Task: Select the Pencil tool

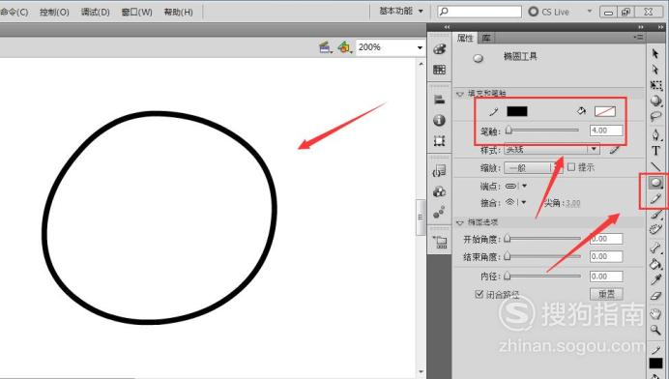Action: [655, 199]
